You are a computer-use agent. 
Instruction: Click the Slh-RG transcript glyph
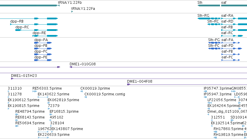tap(209, 18)
